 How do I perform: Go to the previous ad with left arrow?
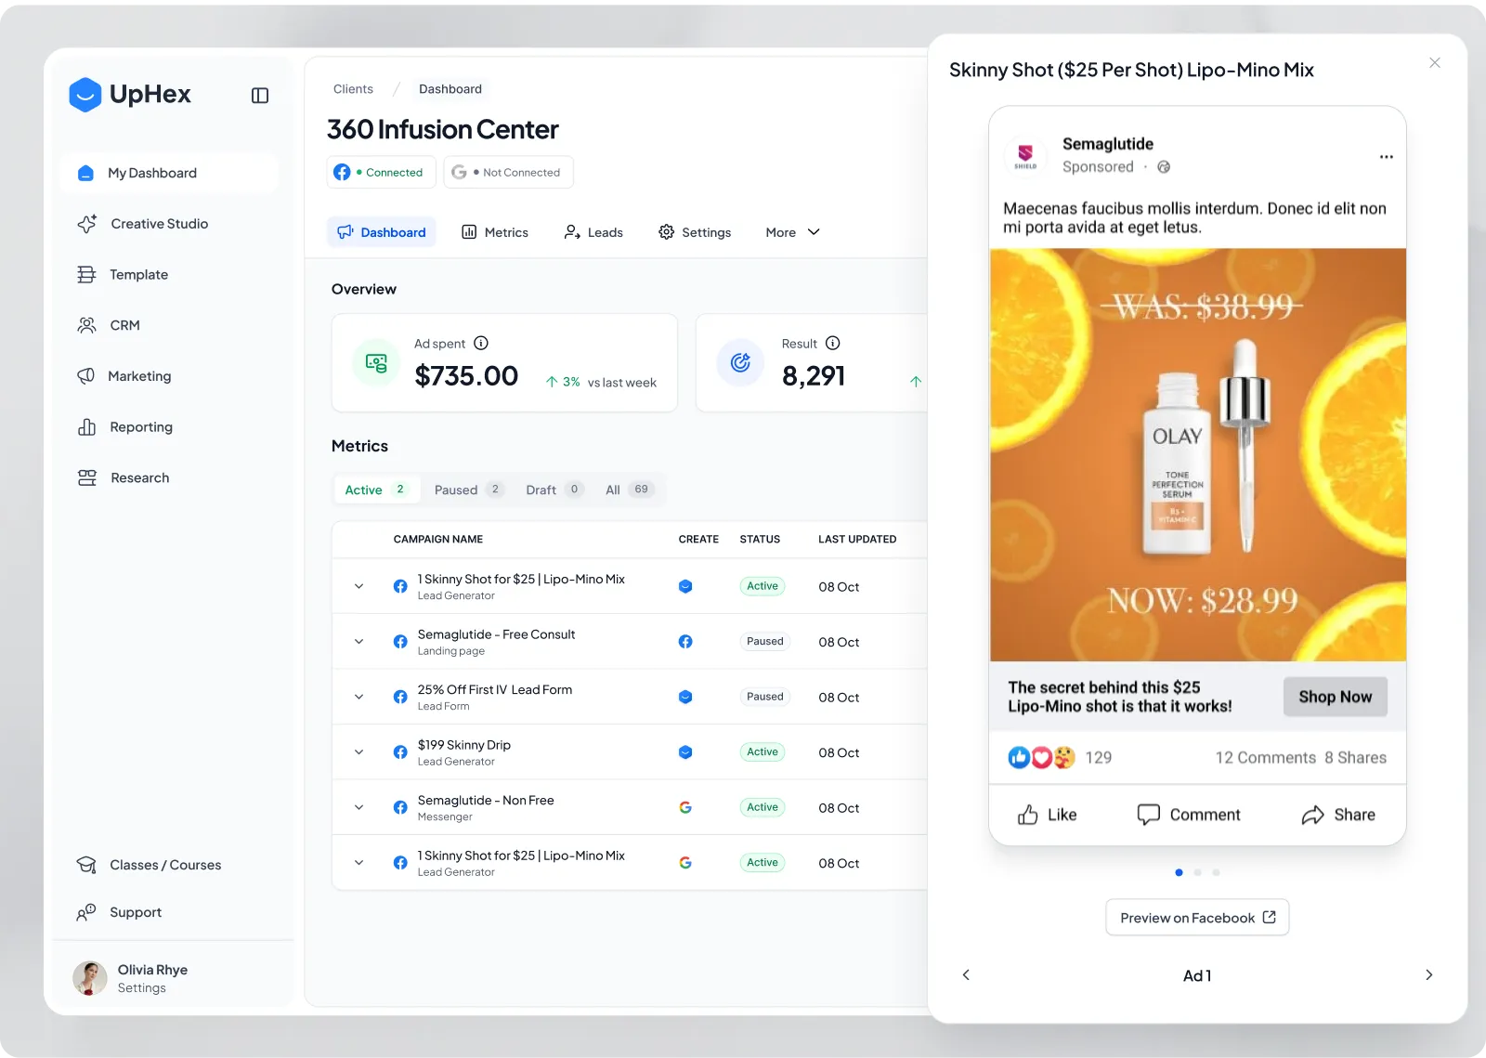tap(966, 974)
